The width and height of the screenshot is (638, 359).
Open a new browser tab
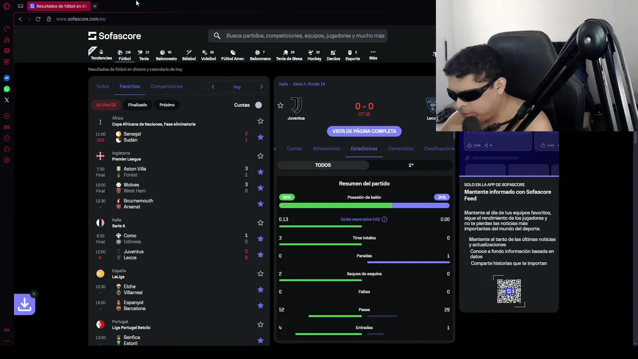(95, 6)
